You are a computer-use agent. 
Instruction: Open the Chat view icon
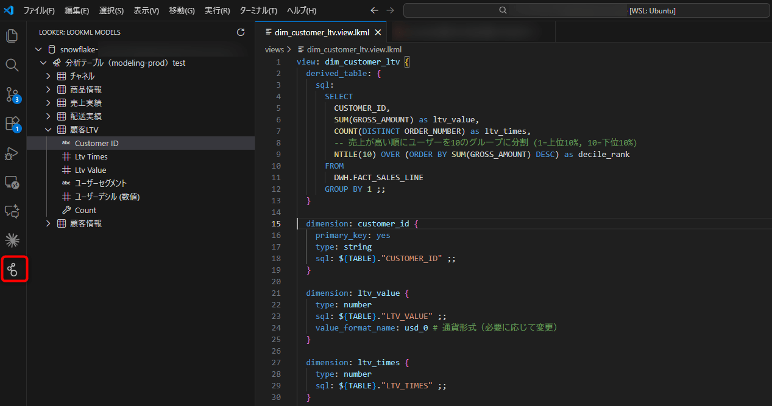click(x=12, y=211)
